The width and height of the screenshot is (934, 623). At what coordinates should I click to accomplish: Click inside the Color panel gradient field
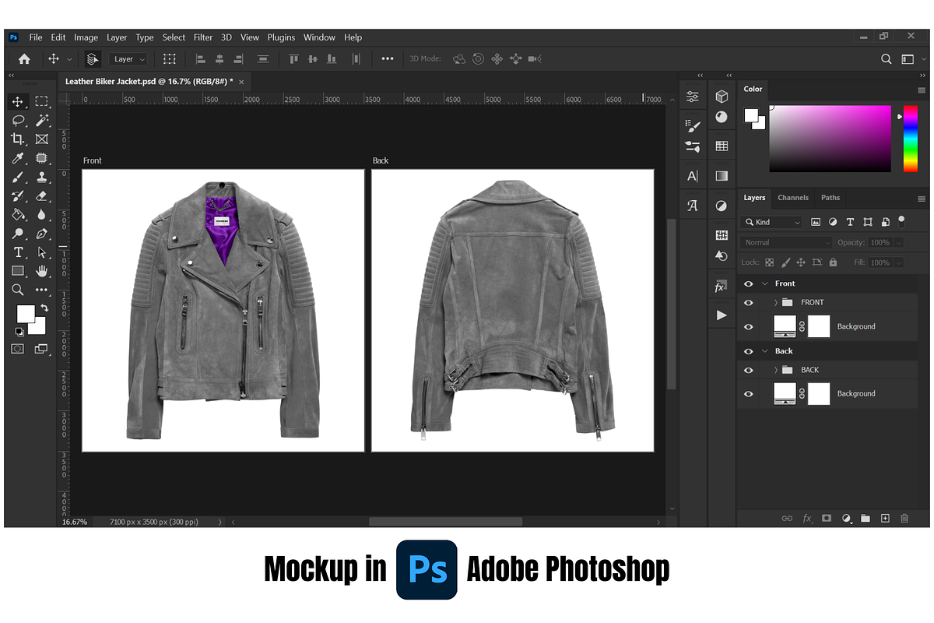tap(830, 139)
